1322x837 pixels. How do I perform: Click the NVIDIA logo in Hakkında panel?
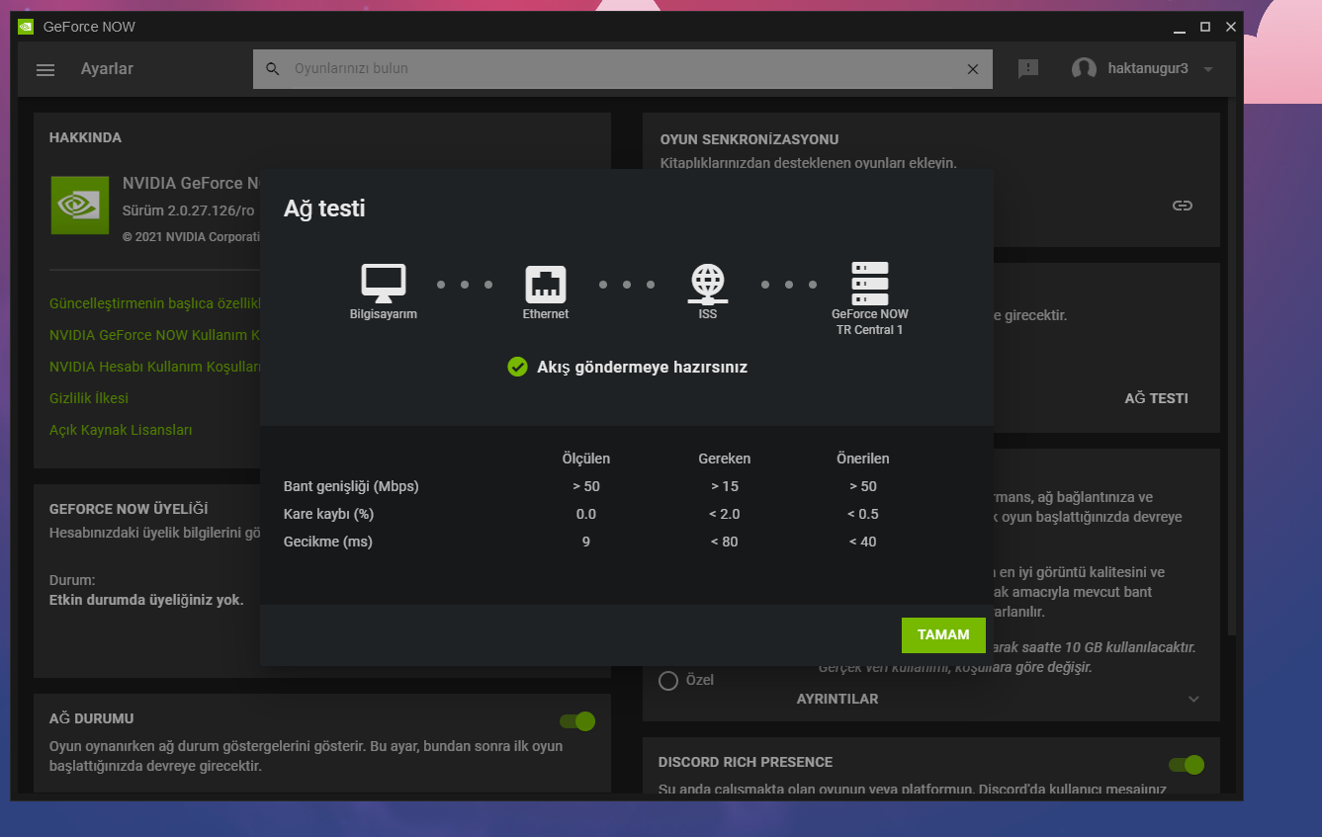80,205
